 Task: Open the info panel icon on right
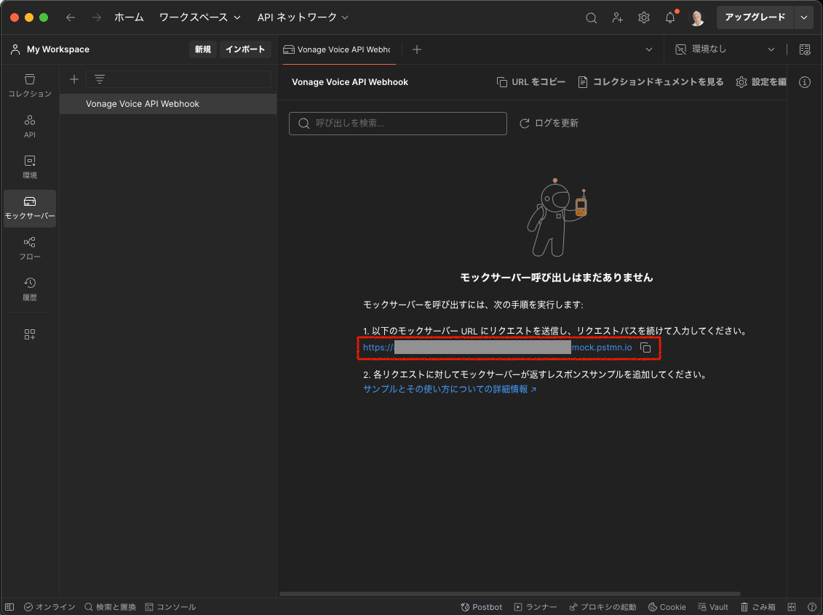[805, 82]
